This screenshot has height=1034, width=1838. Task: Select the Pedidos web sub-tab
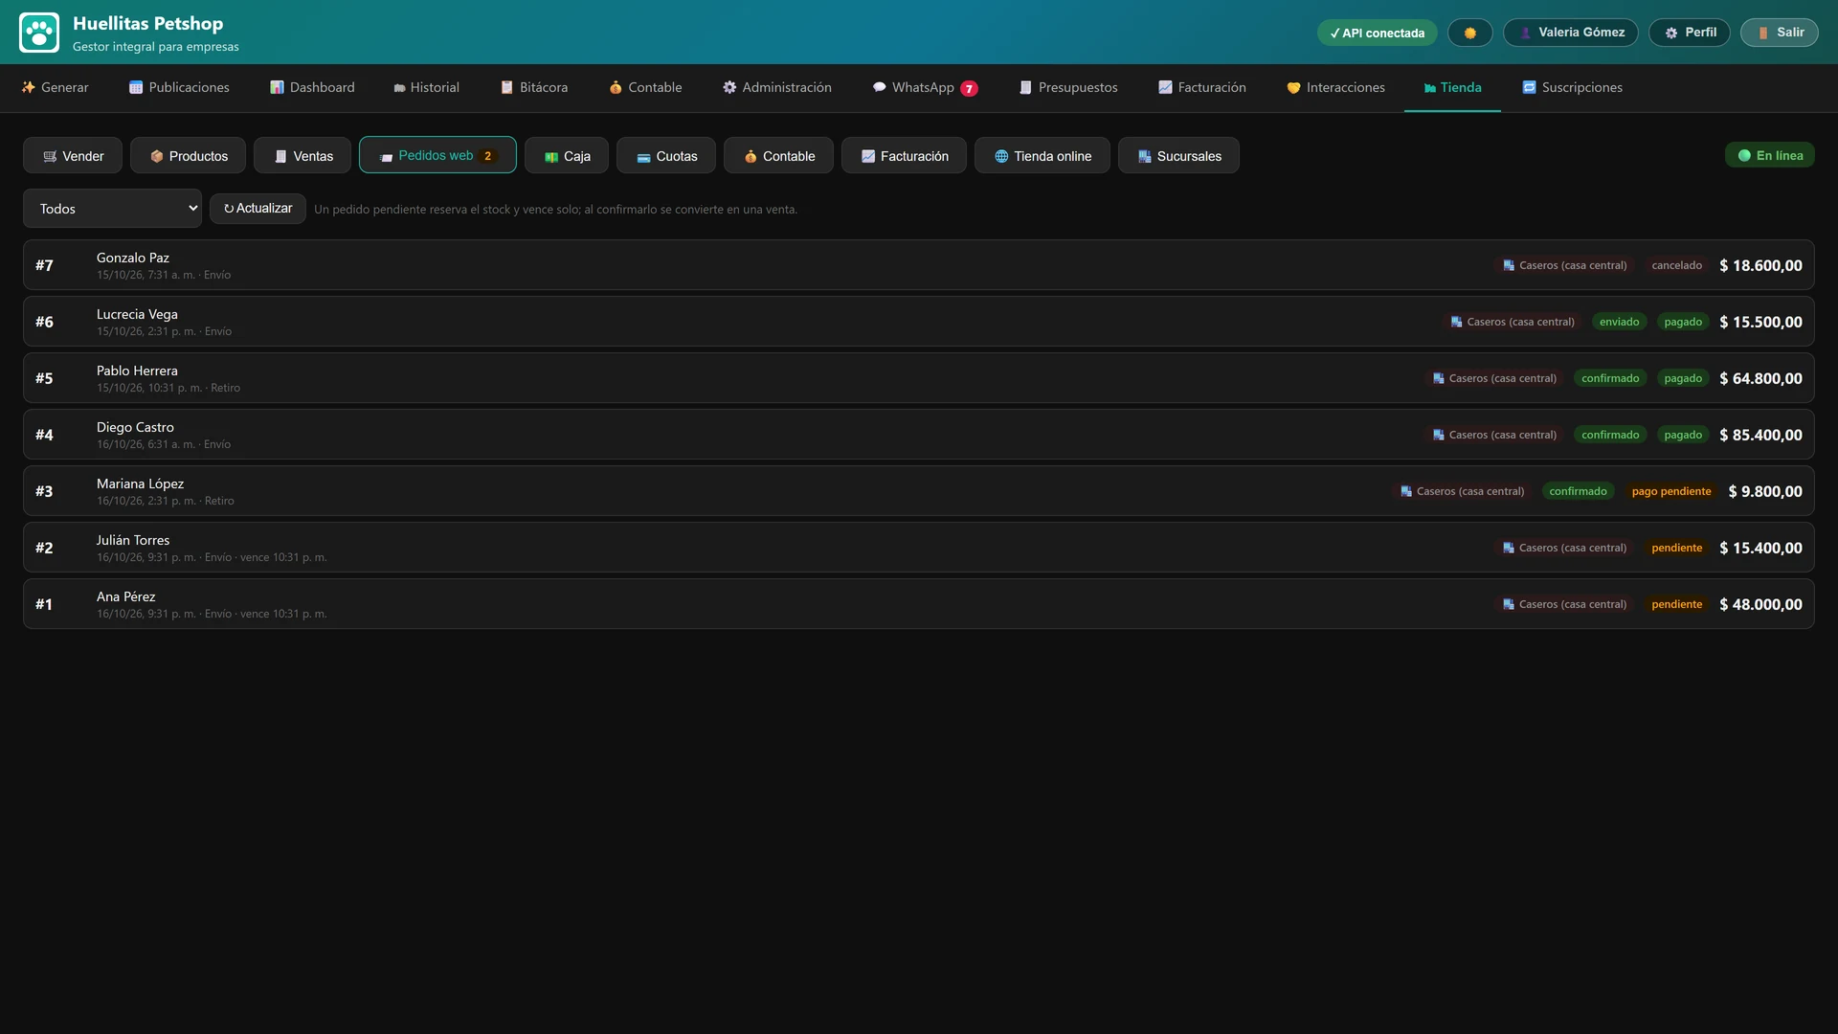tap(437, 155)
